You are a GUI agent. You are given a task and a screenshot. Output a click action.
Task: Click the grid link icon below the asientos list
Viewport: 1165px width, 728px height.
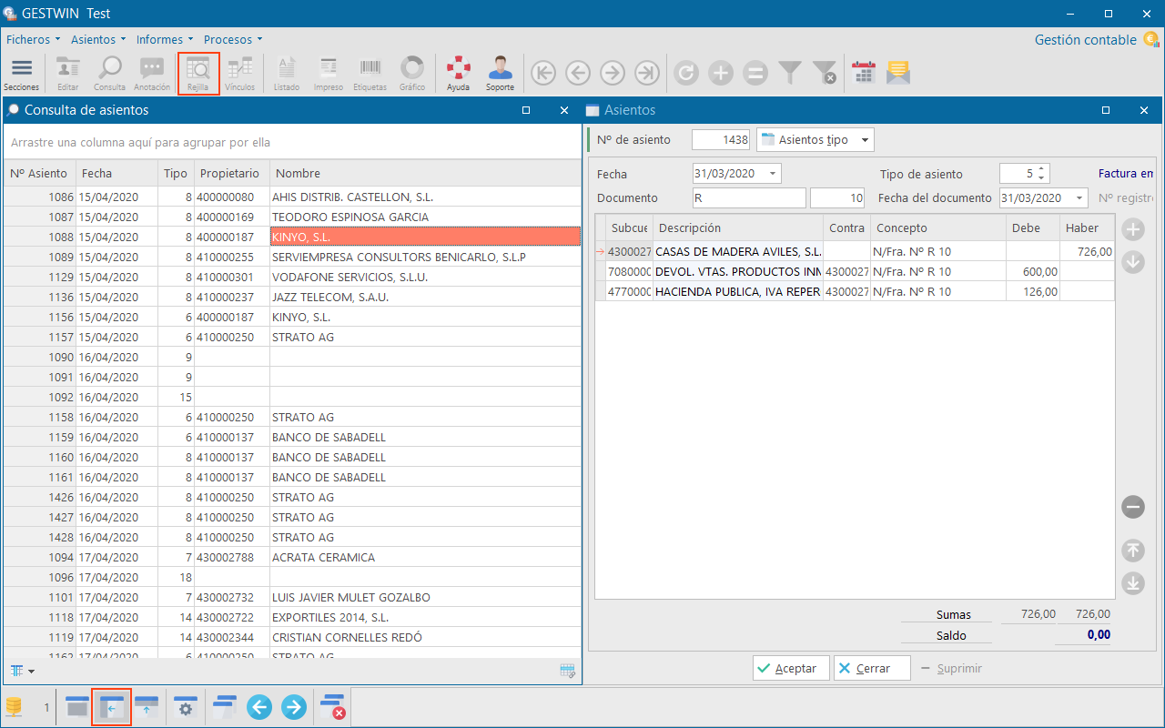pyautogui.click(x=568, y=671)
